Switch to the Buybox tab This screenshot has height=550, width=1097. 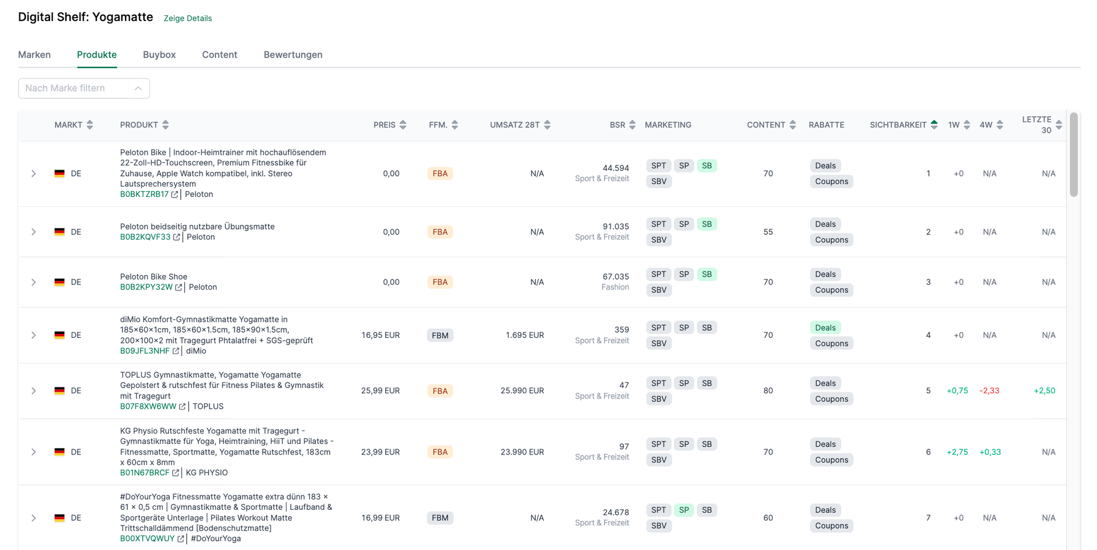pos(159,55)
